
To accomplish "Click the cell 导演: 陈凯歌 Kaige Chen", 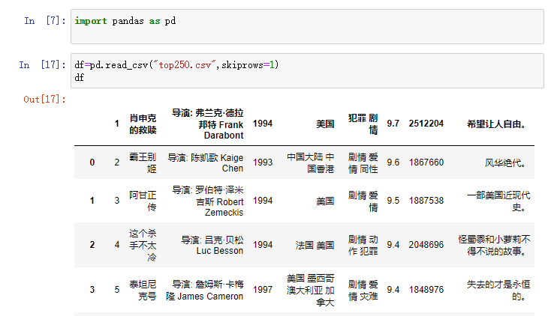I will coord(206,162).
